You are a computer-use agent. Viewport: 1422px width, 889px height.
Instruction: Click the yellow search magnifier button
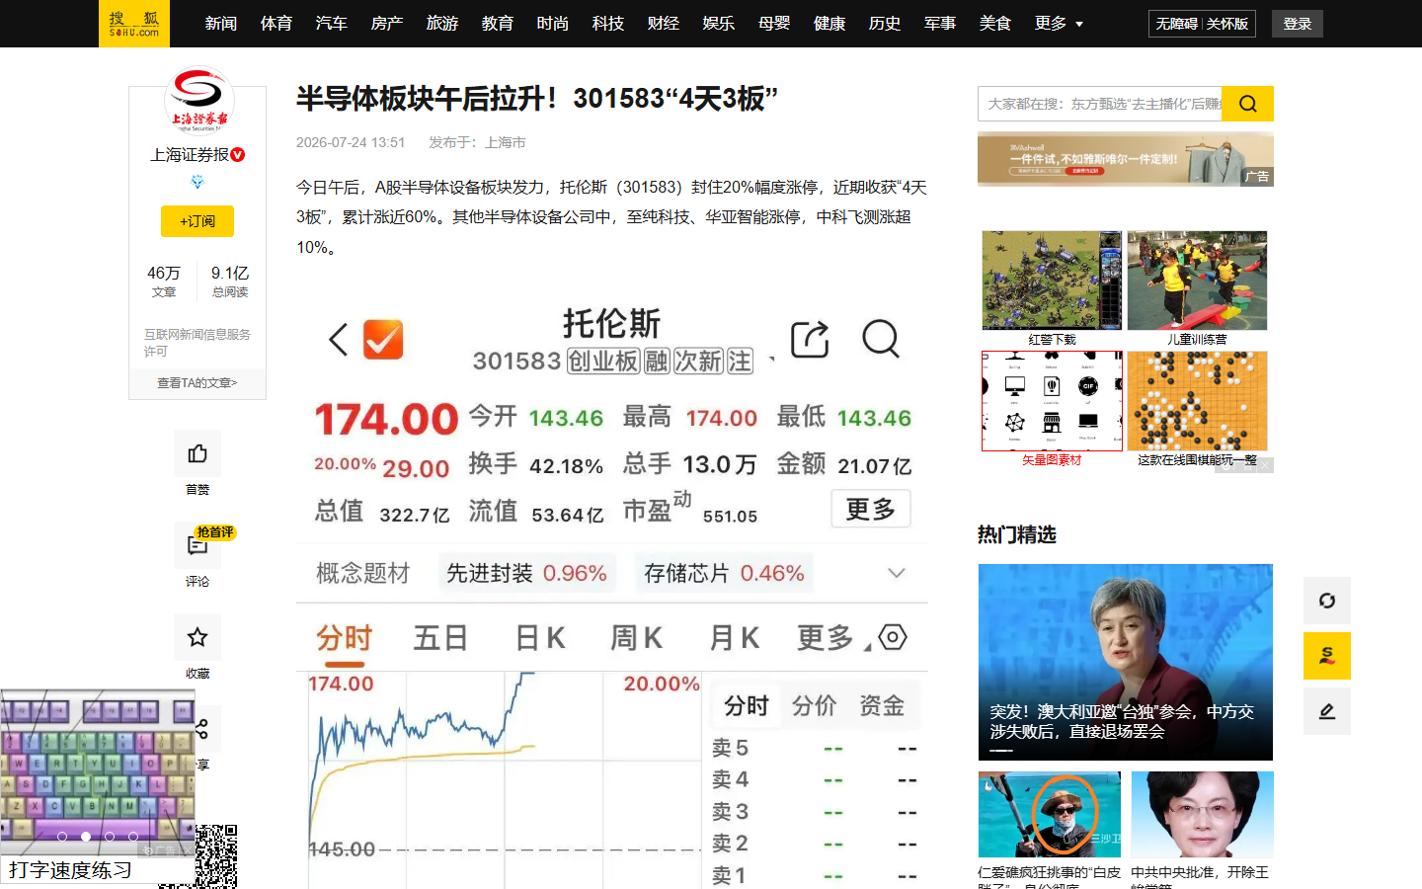1247,104
